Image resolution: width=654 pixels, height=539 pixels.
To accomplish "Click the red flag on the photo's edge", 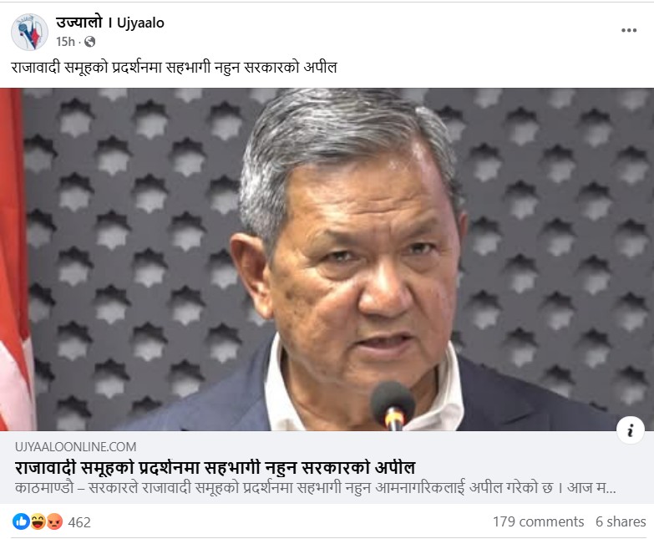I will pos(15,259).
